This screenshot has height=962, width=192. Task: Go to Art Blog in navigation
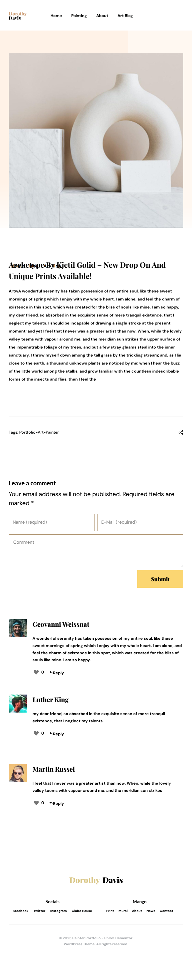pyautogui.click(x=125, y=16)
